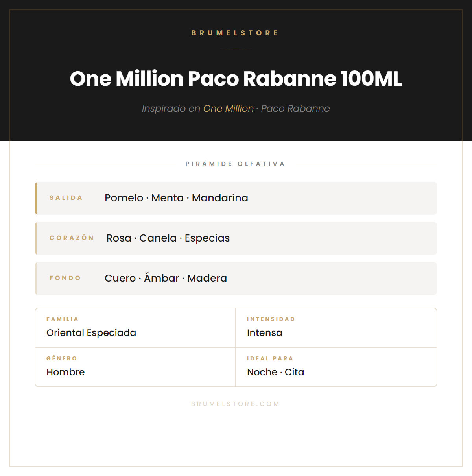472x476 pixels.
Task: Click the 'GÉNERO' label
Action: coord(62,358)
